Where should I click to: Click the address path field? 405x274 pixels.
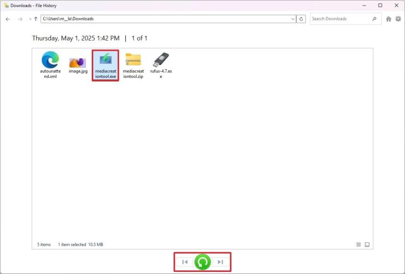coord(162,19)
